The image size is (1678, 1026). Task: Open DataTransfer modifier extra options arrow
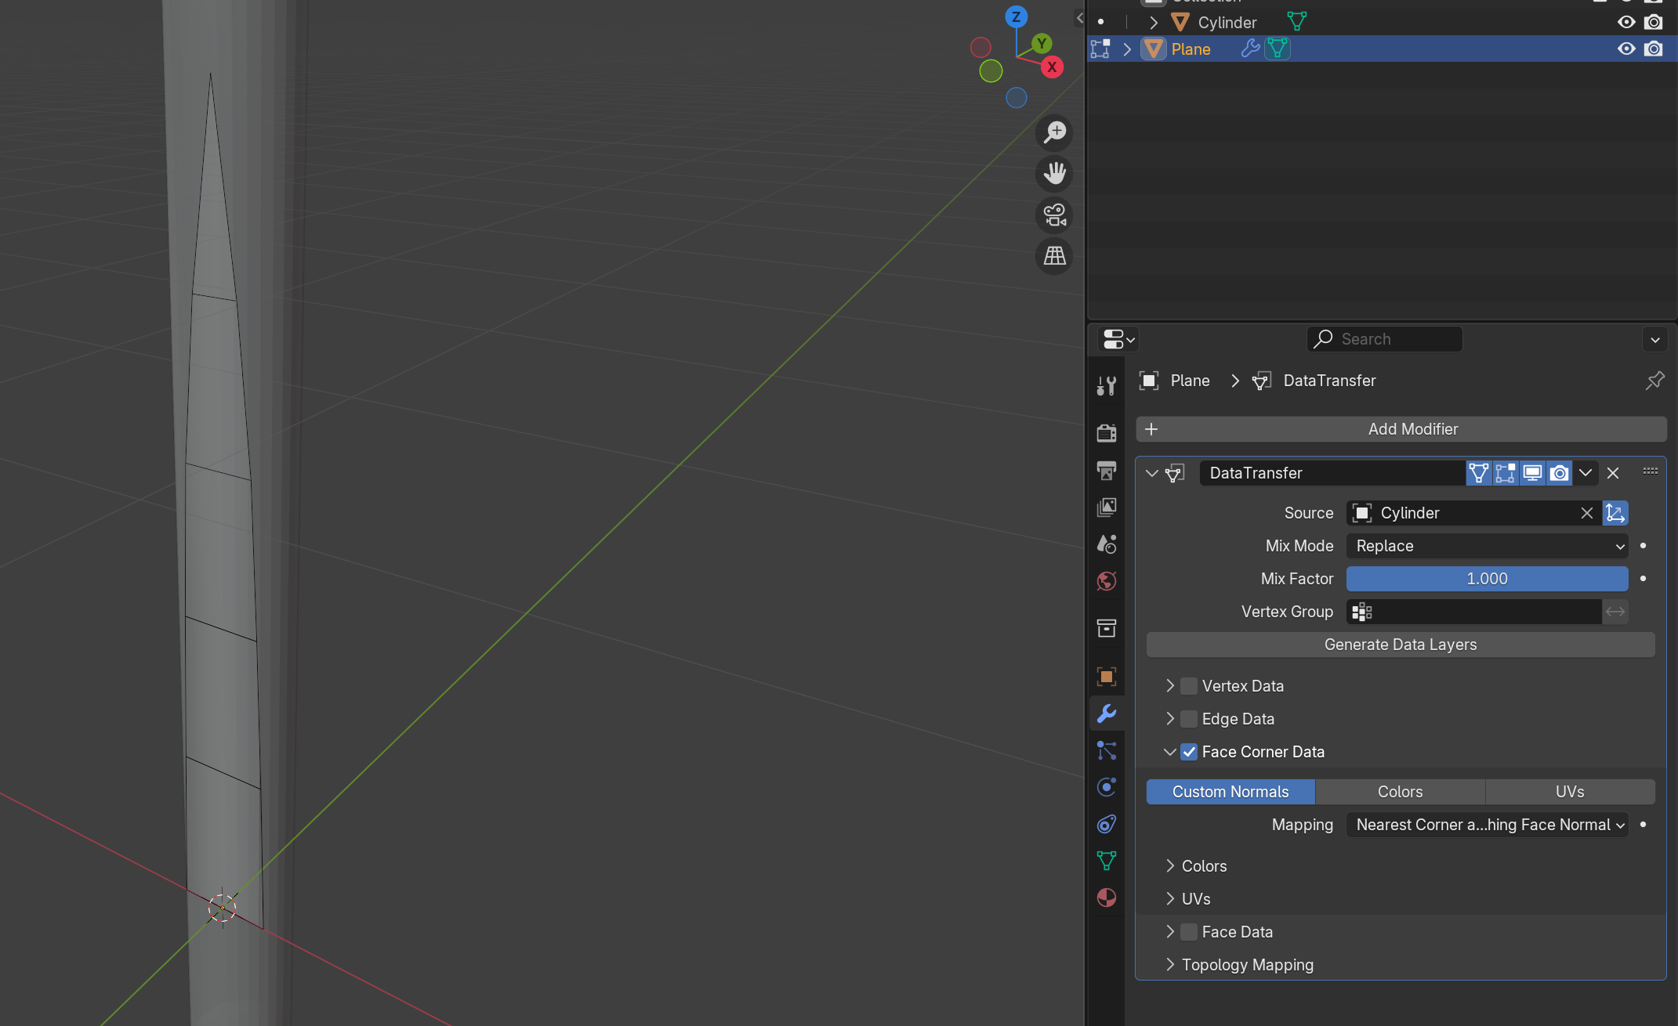tap(1585, 473)
